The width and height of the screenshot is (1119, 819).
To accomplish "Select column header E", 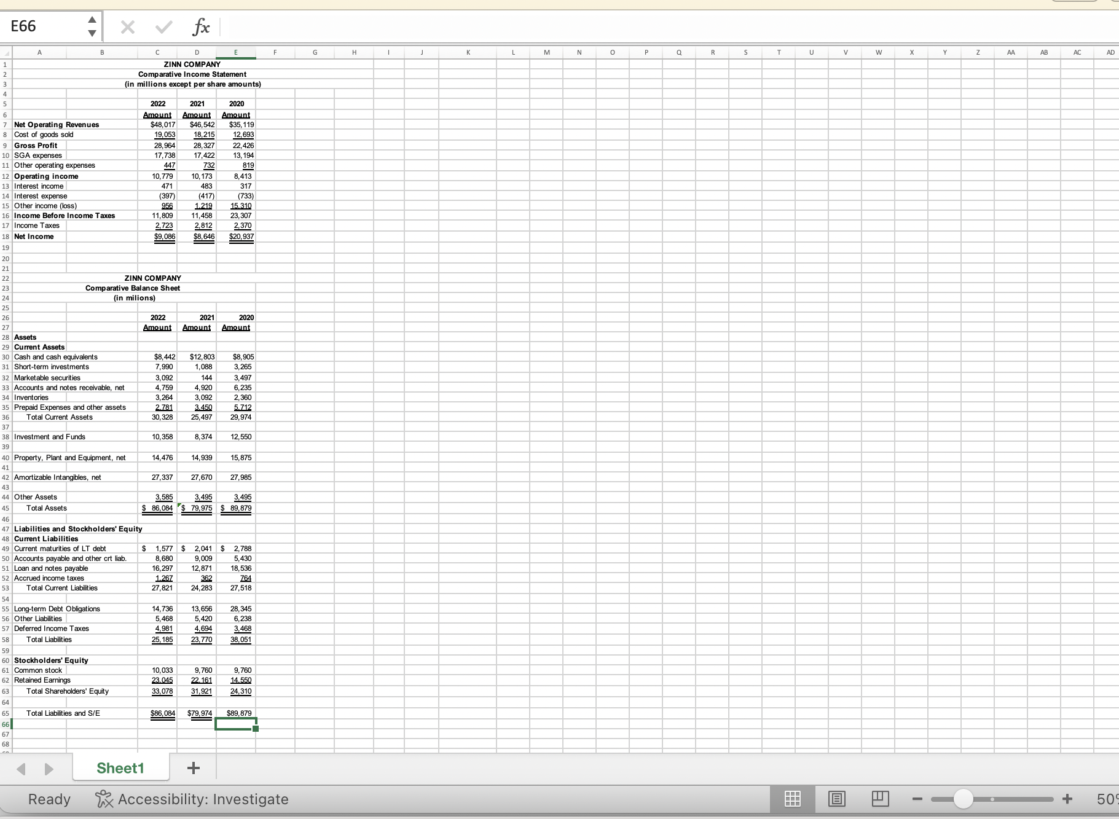I will pyautogui.click(x=237, y=52).
